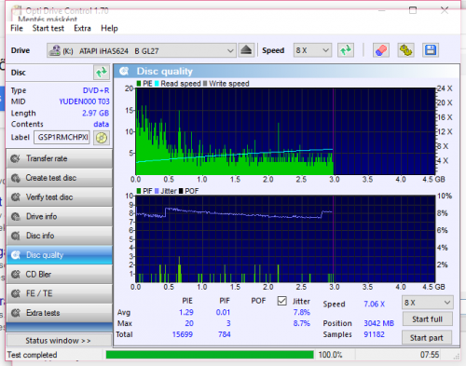Open the lower 8 X speed dropdown

[427, 303]
